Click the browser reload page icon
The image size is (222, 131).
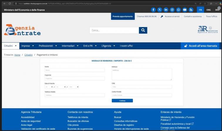pyautogui.click(x=10, y=4)
